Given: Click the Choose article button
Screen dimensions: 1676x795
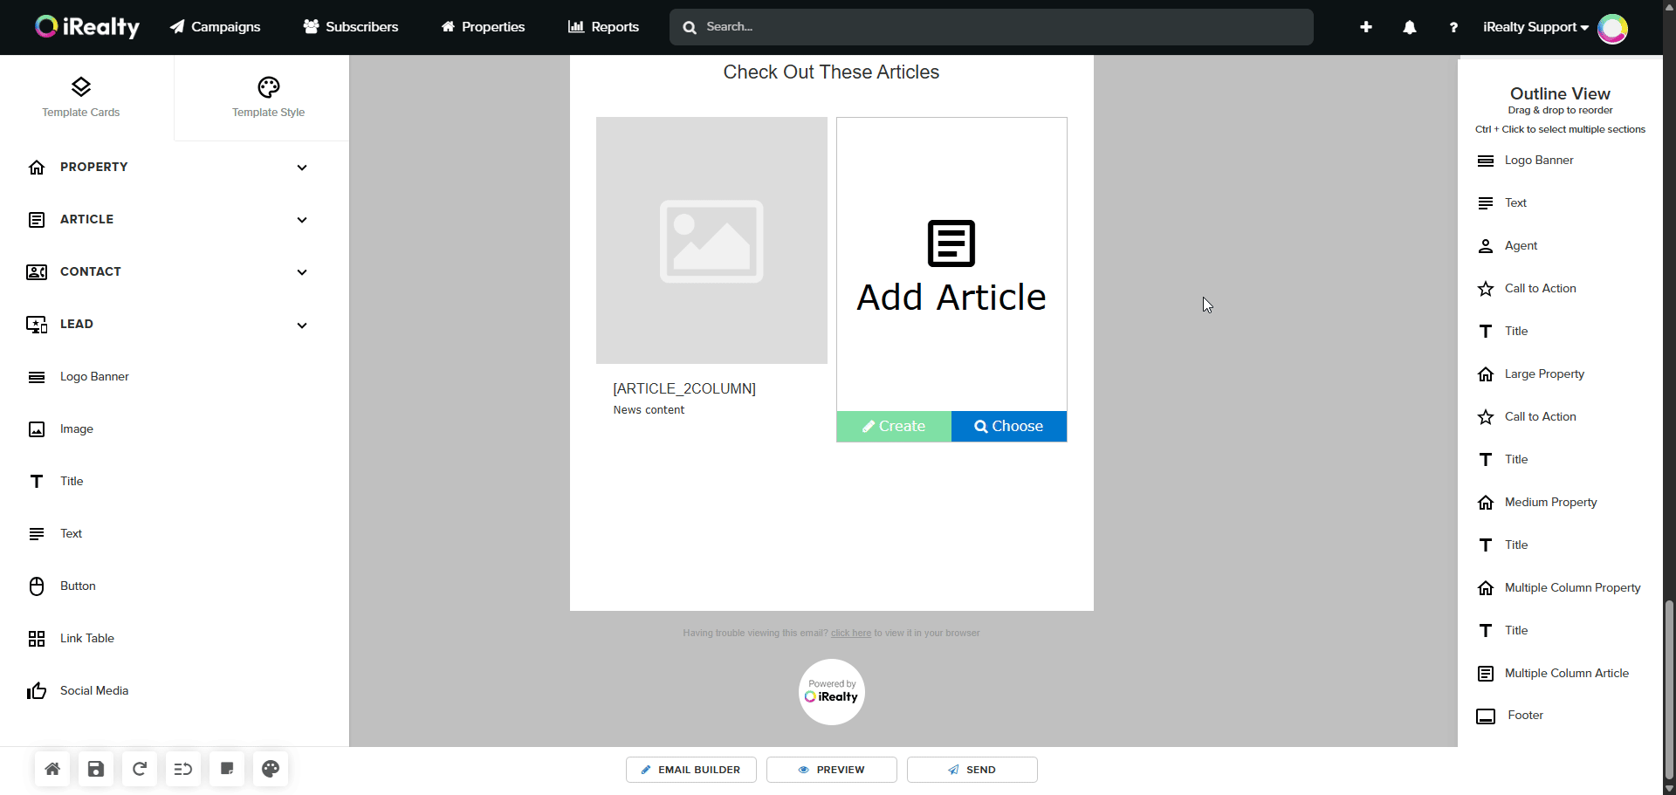Looking at the screenshot, I should [1009, 427].
